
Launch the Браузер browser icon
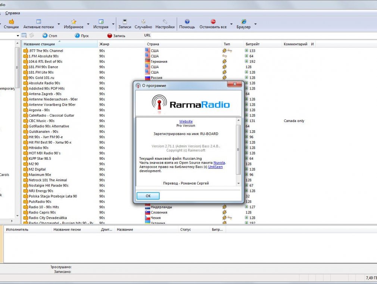[244, 24]
